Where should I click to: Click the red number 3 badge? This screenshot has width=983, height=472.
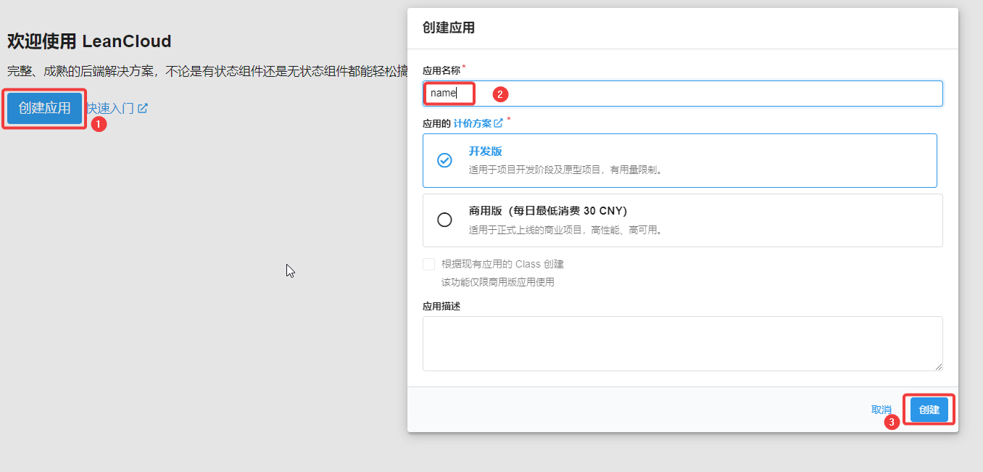coord(892,422)
